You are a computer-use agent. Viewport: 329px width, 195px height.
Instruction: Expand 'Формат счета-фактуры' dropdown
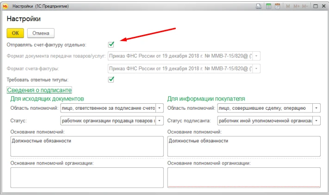[257, 69]
